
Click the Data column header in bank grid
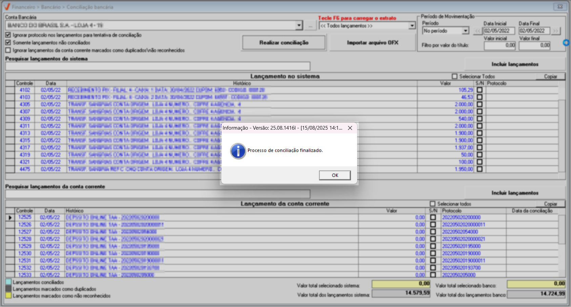49,211
